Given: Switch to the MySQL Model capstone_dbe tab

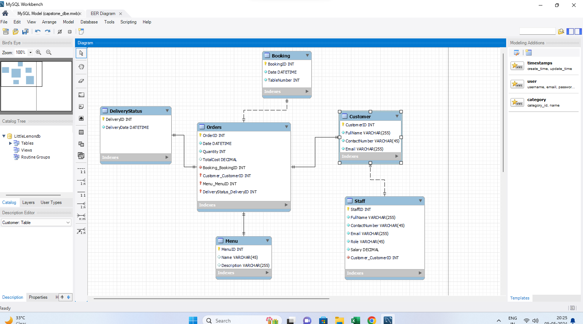Looking at the screenshot, I should coord(48,14).
